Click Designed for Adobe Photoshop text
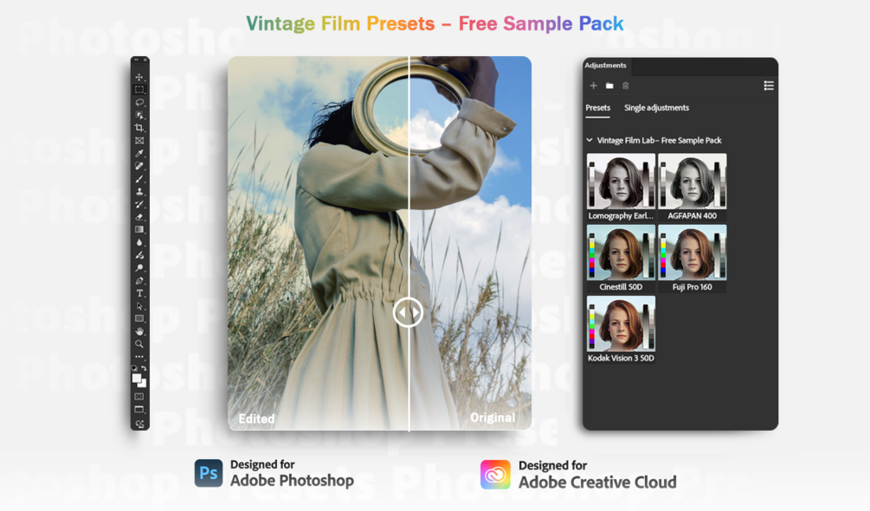Image resolution: width=870 pixels, height=511 pixels. click(x=292, y=473)
